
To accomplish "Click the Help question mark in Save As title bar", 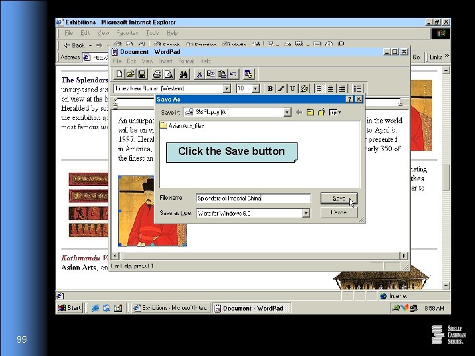I will click(349, 99).
